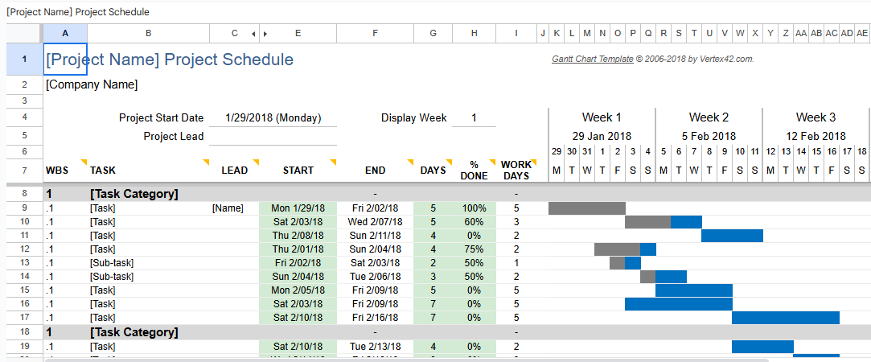This screenshot has width=871, height=362.
Task: Click the % DONE column heading cell
Action: [x=474, y=171]
